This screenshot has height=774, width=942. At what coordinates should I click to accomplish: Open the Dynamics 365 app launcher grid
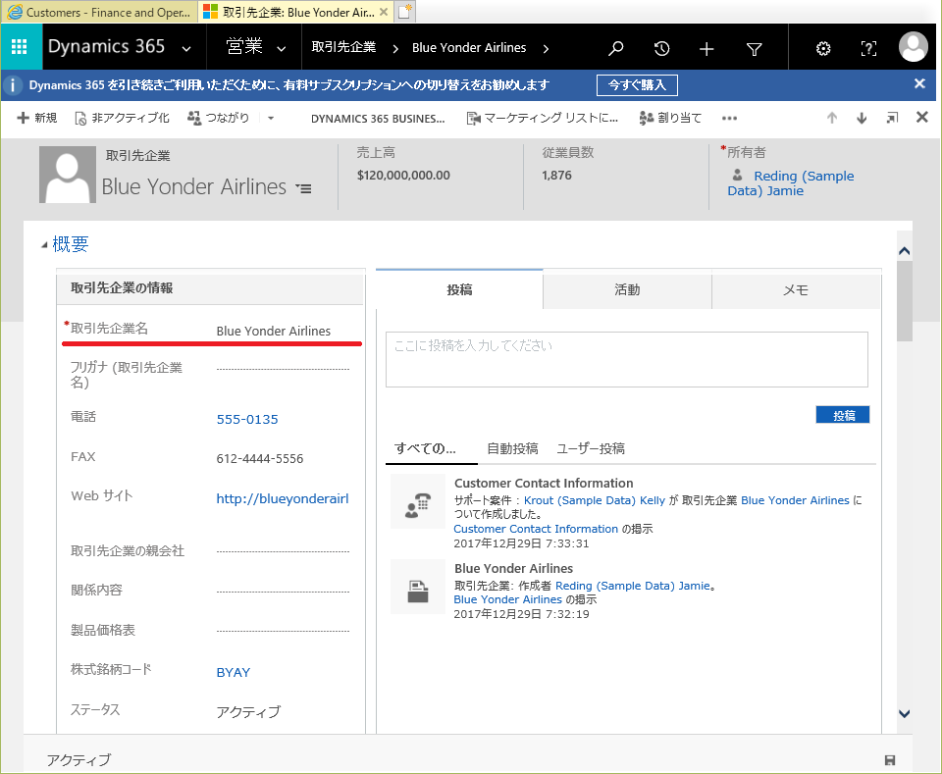click(20, 47)
